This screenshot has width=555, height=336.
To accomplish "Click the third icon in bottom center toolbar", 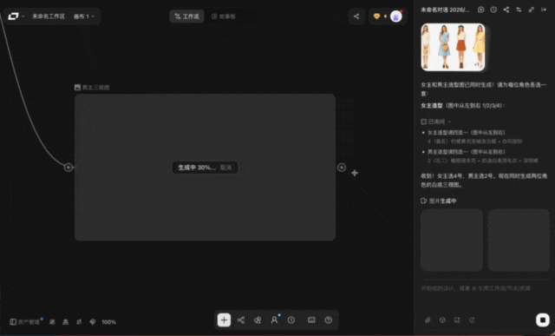I will pos(258,320).
